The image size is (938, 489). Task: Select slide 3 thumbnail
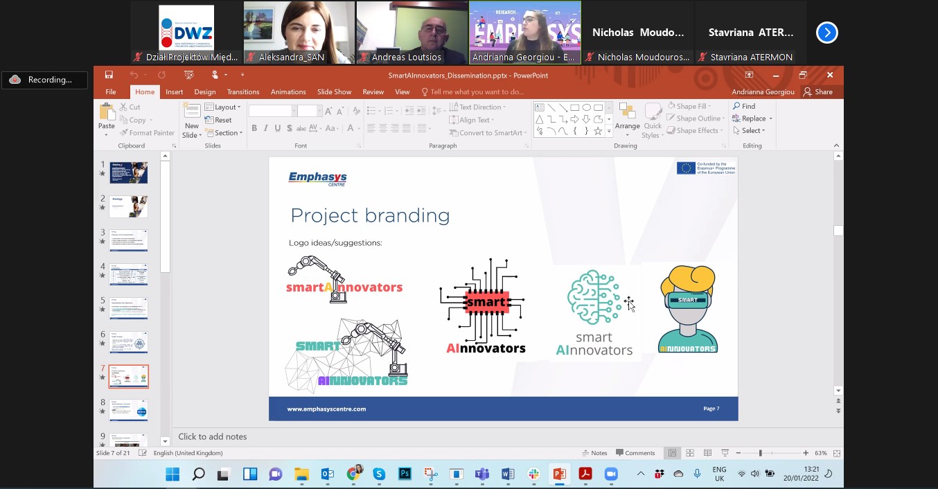(128, 240)
